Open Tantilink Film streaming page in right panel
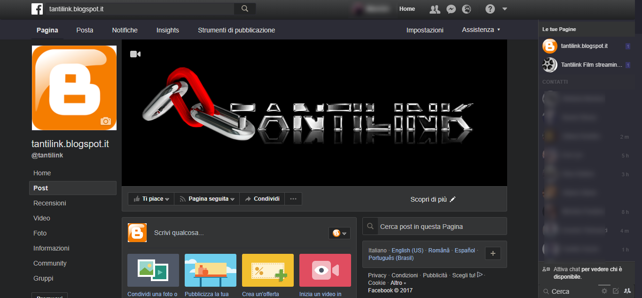642x298 pixels. point(586,65)
